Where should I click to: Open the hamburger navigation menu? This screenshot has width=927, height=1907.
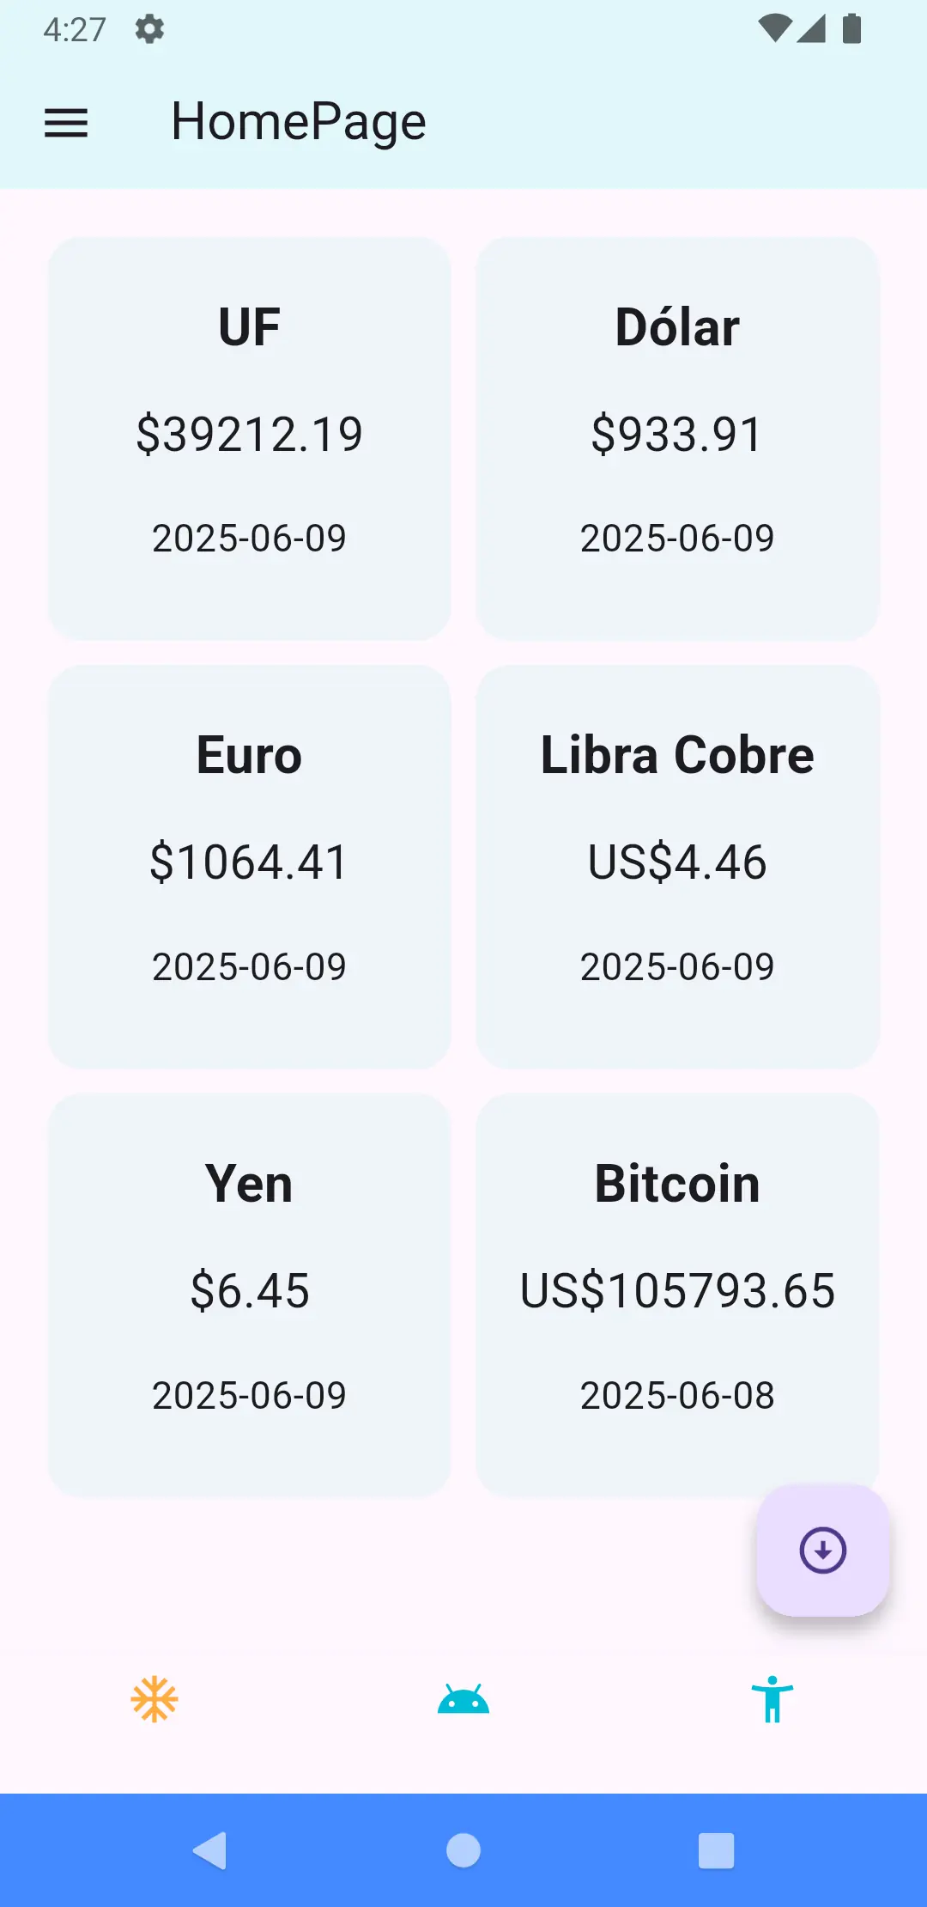66,123
